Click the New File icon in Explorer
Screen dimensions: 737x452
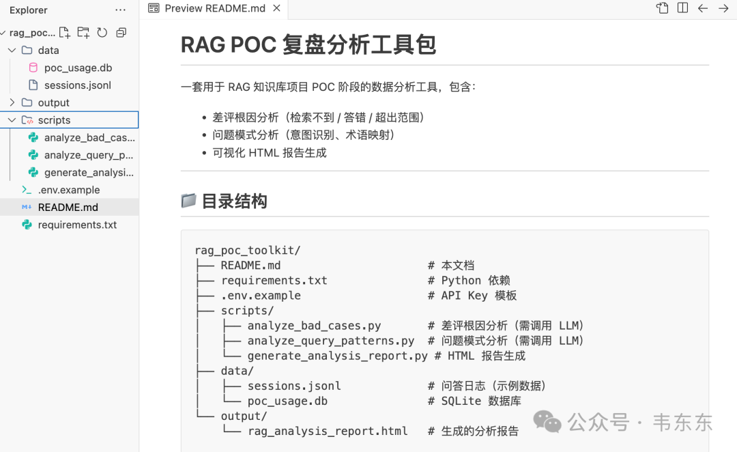pyautogui.click(x=65, y=33)
